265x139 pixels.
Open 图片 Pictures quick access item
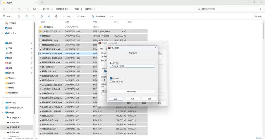click(9, 58)
